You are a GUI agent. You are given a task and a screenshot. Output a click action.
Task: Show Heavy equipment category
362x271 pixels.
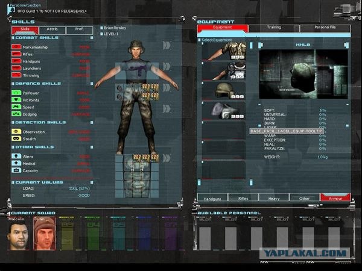(x=274, y=198)
